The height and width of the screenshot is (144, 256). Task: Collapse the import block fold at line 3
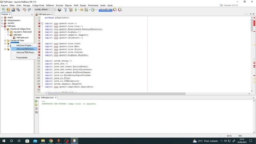[x=42, y=24]
